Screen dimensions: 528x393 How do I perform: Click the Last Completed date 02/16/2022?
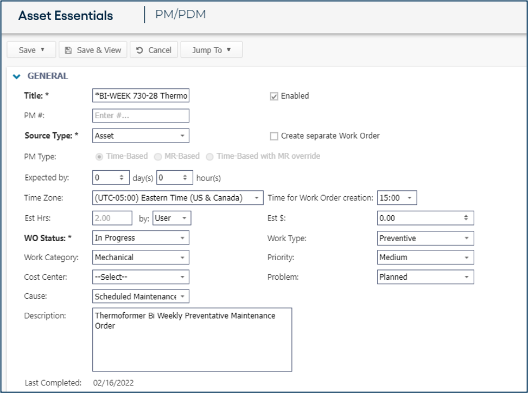click(113, 383)
